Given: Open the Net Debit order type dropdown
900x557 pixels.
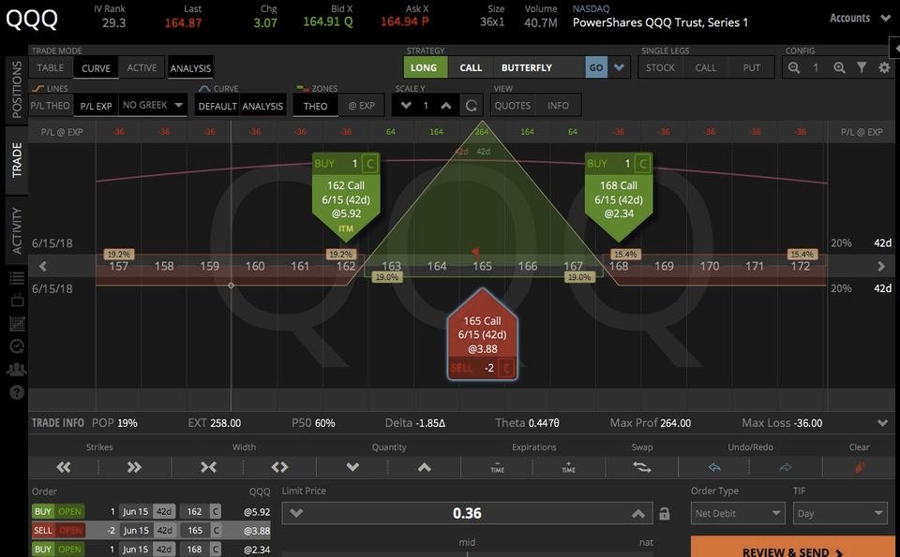Looking at the screenshot, I should (737, 513).
